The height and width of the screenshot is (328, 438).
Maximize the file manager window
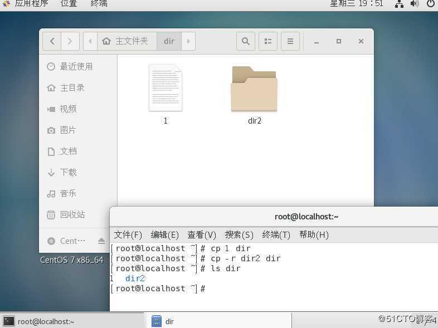pos(339,41)
